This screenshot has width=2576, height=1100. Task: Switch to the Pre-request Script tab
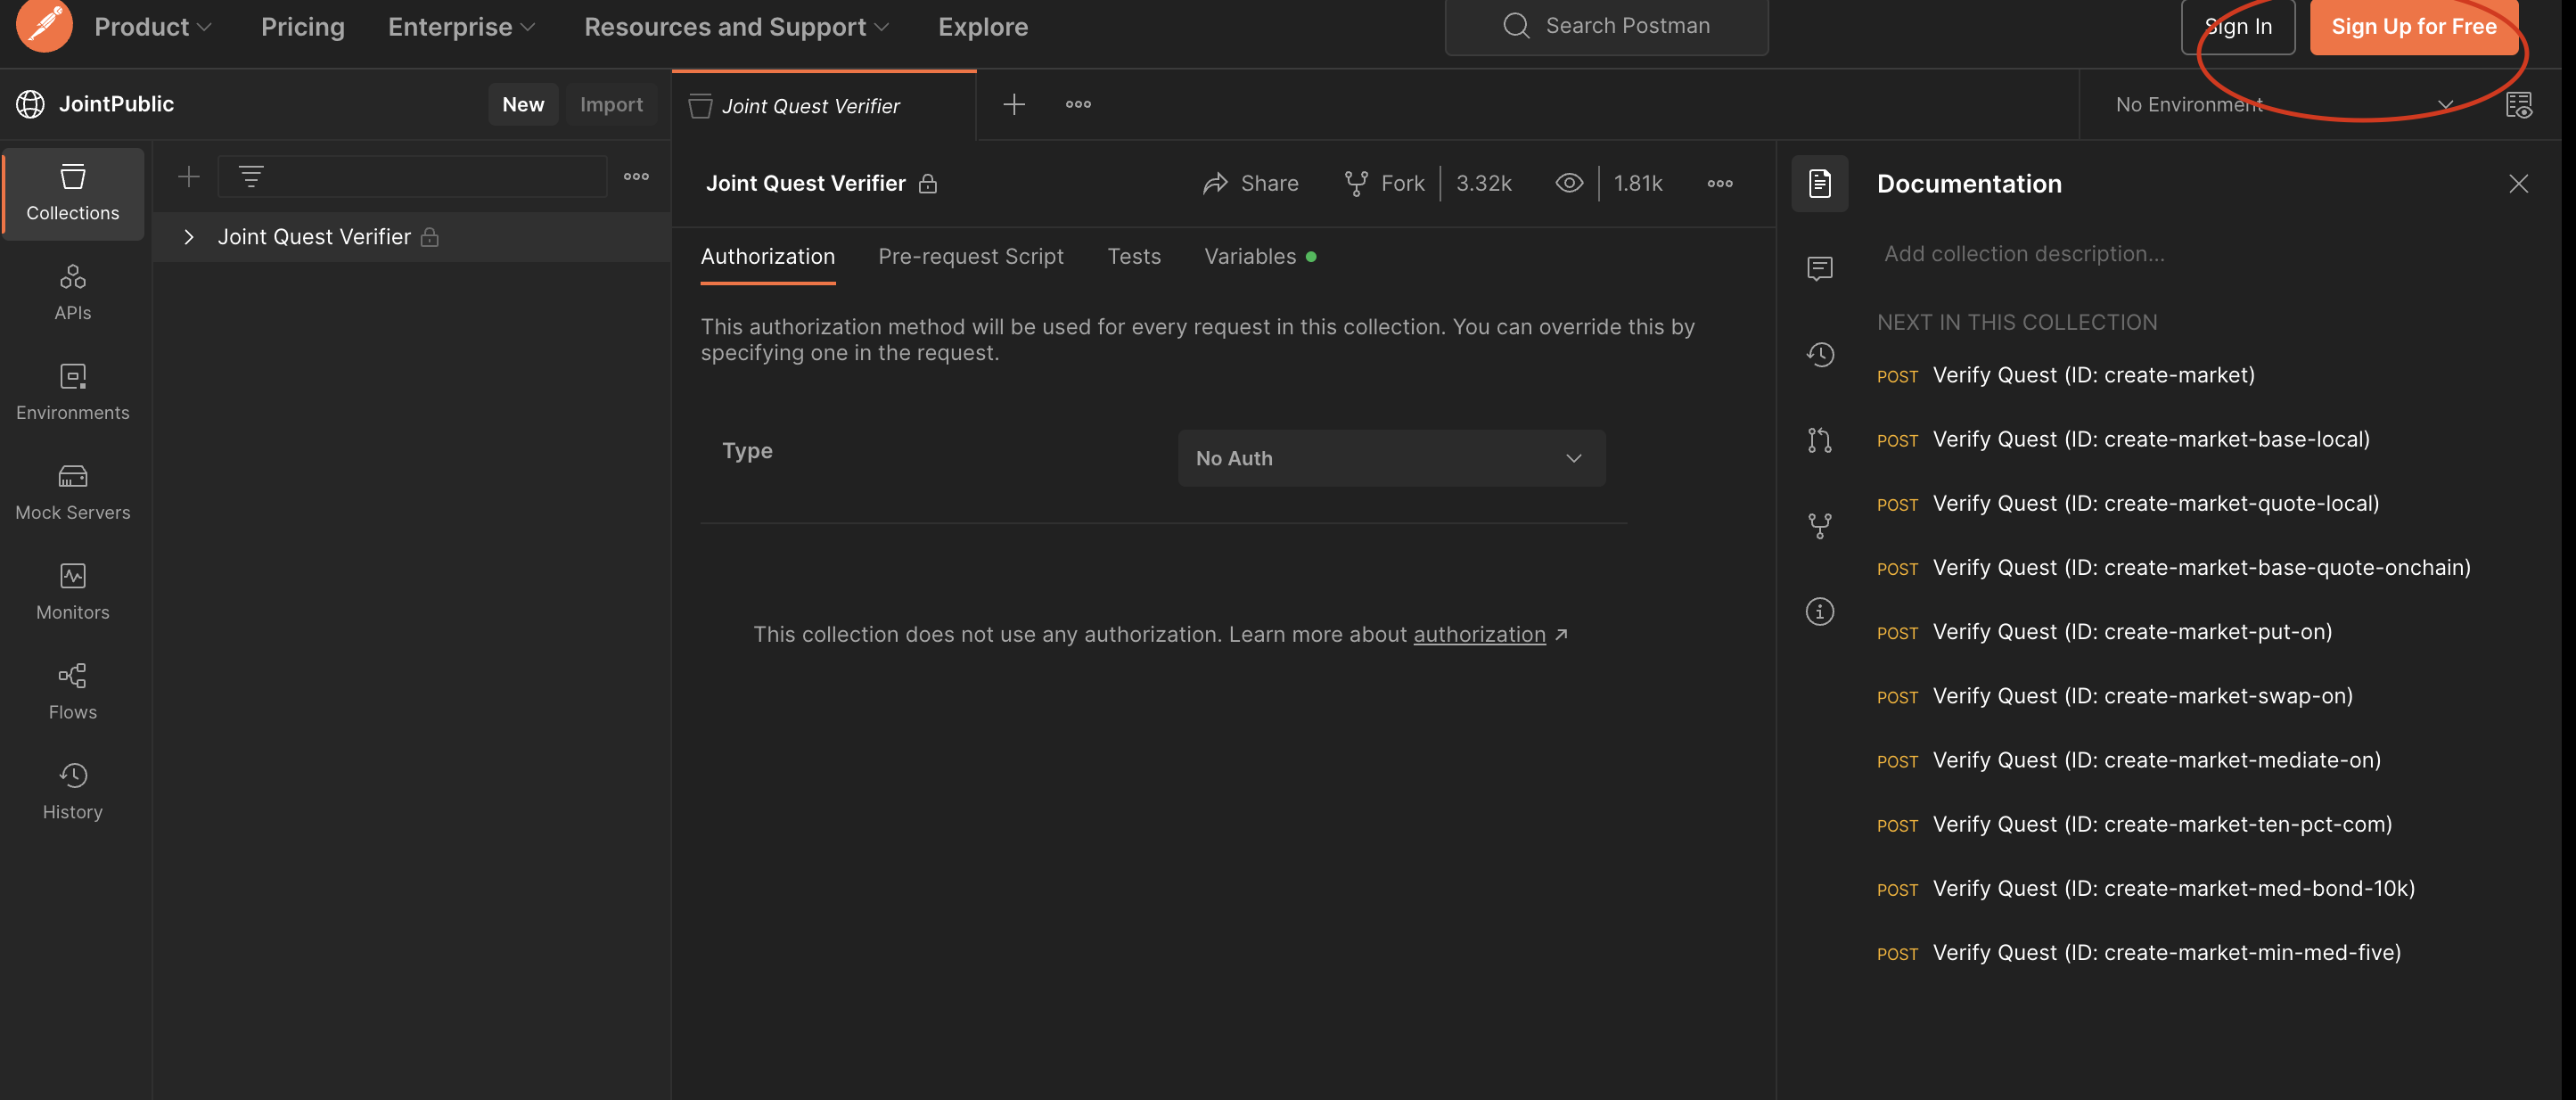point(970,257)
